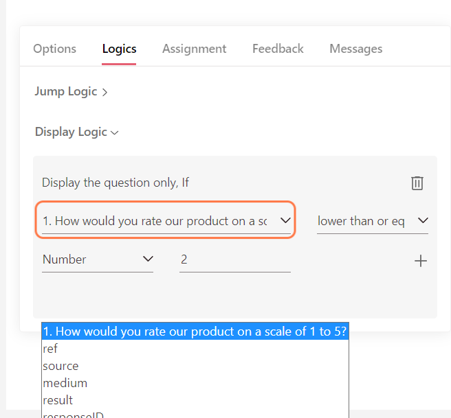
Task: Select 'result' from the dropdown list
Action: click(x=58, y=400)
